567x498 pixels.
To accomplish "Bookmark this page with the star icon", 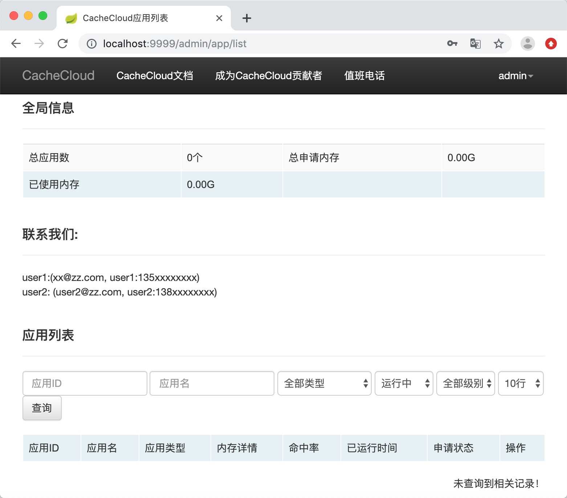I will click(499, 44).
